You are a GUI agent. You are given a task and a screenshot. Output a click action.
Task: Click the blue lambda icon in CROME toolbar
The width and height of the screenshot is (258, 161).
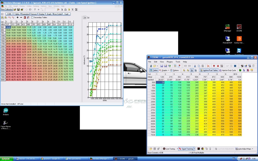pos(244,70)
